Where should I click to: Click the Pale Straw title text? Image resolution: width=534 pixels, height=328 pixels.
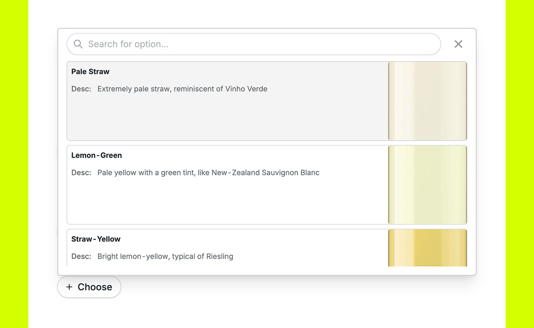90,71
